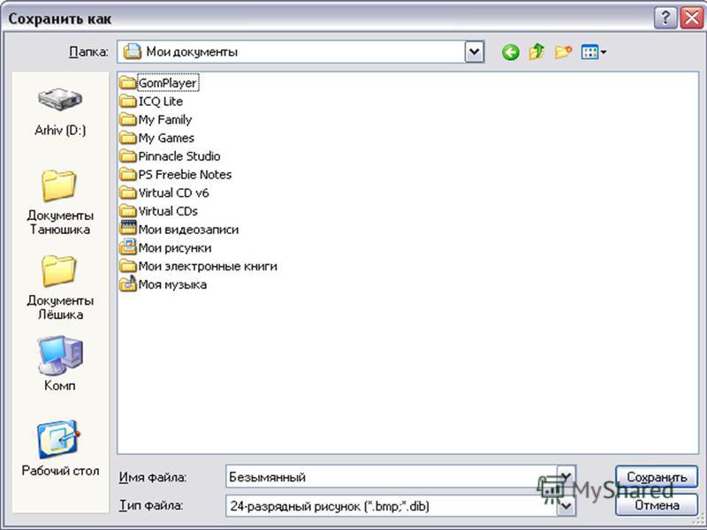Select the GomPlayer folder icon
Screen dimensions: 707x530
click(x=127, y=83)
